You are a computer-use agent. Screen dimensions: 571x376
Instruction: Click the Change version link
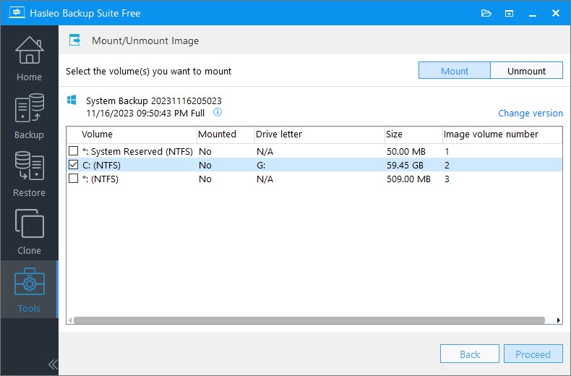coord(530,113)
